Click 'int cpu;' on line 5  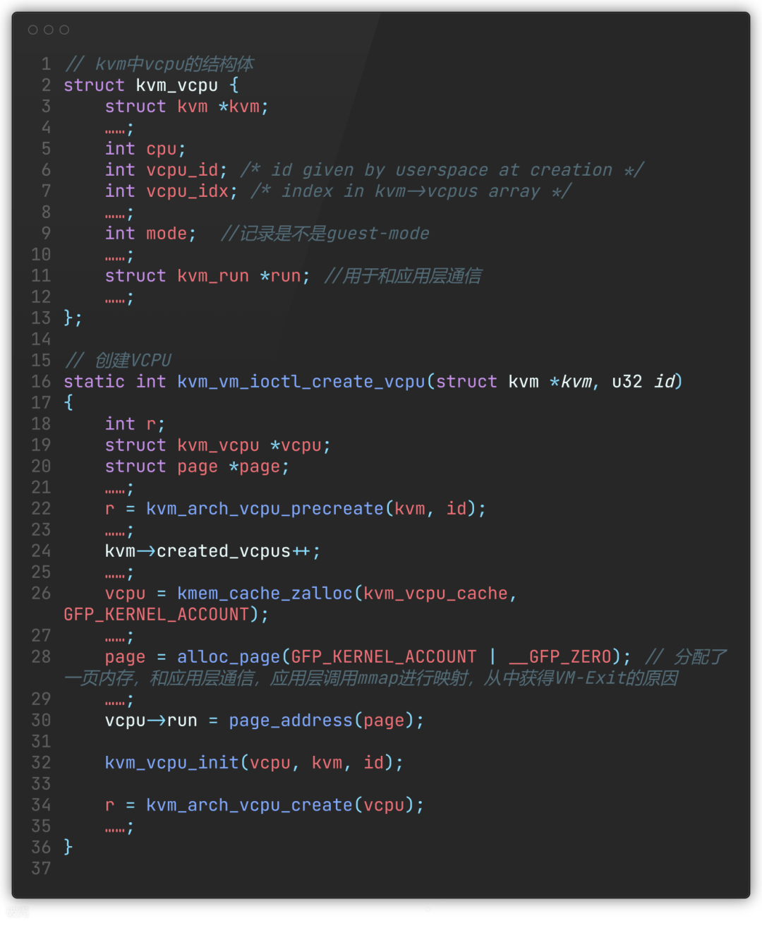145,149
